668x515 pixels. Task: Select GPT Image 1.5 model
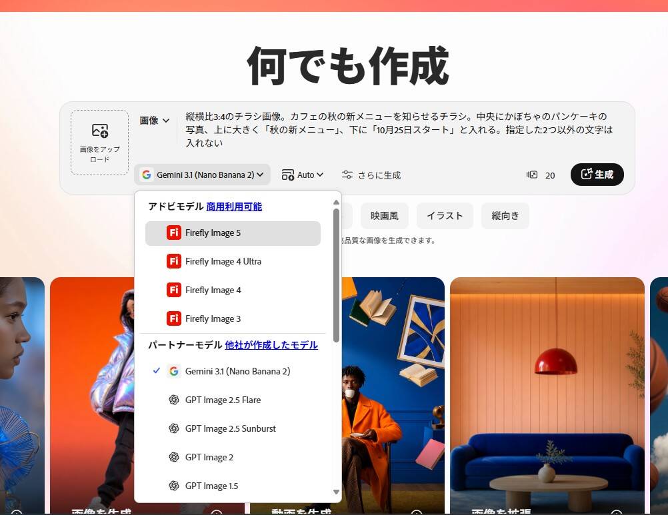coord(233,486)
